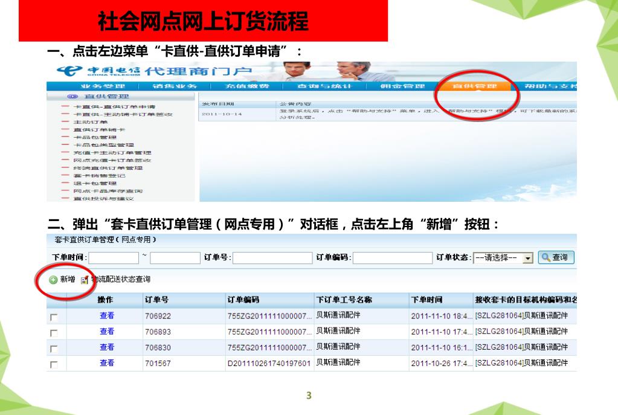Open 充值卡主动订单管理 in the left menu
The image size is (618, 415).
112,152
